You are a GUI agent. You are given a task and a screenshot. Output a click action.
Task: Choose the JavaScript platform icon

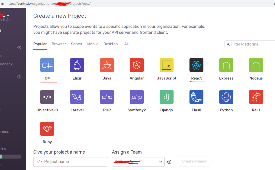tap(166, 65)
